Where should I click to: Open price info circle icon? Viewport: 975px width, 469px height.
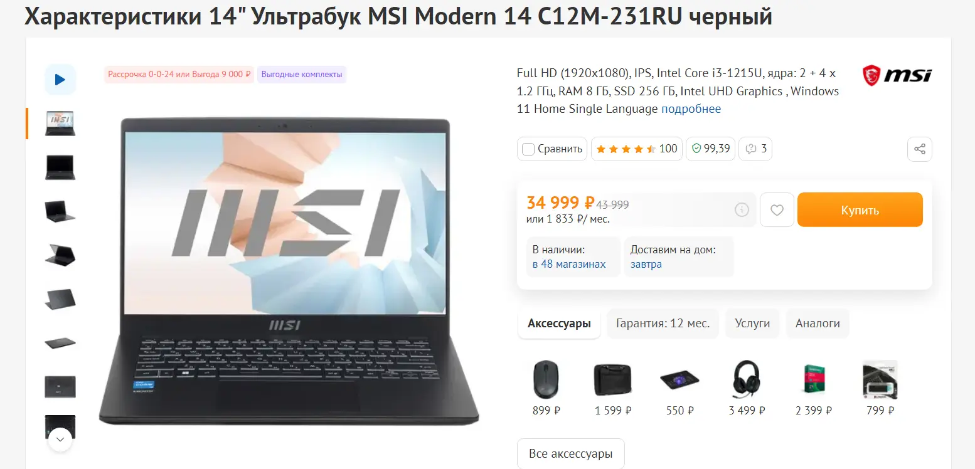pyautogui.click(x=742, y=209)
